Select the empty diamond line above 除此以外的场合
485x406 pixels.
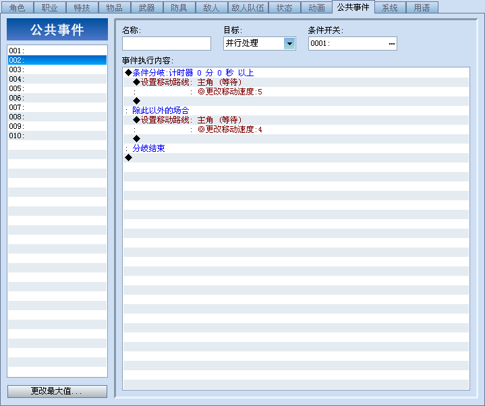(x=296, y=101)
